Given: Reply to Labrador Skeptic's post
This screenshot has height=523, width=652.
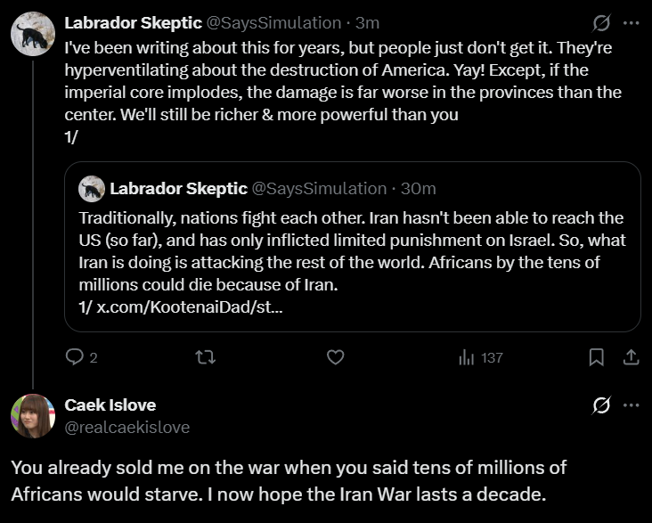Looking at the screenshot, I should pyautogui.click(x=75, y=357).
